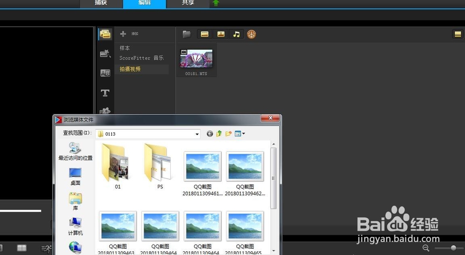
Task: Click the timeline zoom slider handle
Action: pos(453,248)
